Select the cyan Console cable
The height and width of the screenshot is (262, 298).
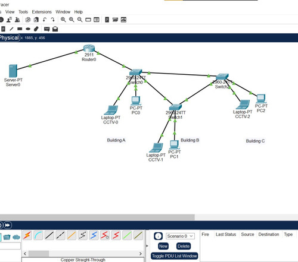[38, 235]
